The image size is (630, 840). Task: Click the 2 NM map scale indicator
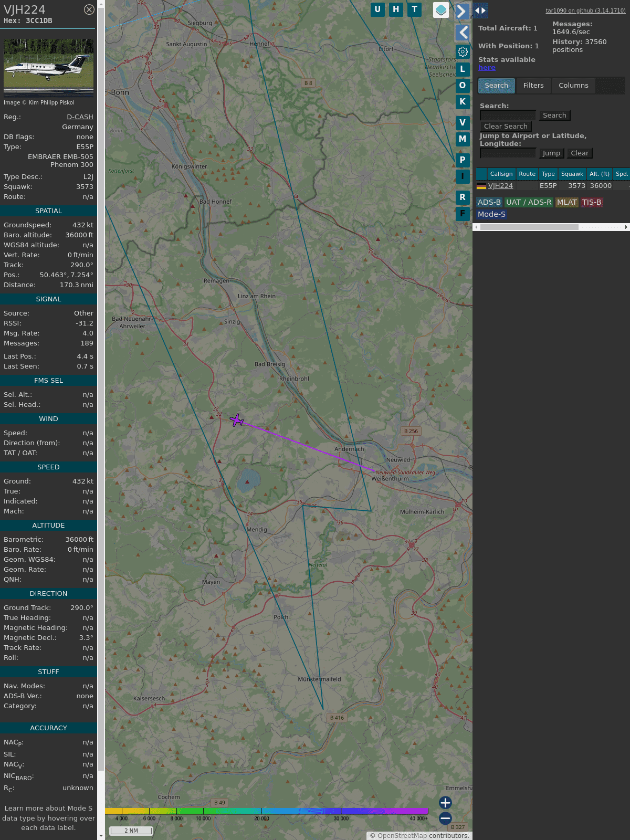click(131, 831)
